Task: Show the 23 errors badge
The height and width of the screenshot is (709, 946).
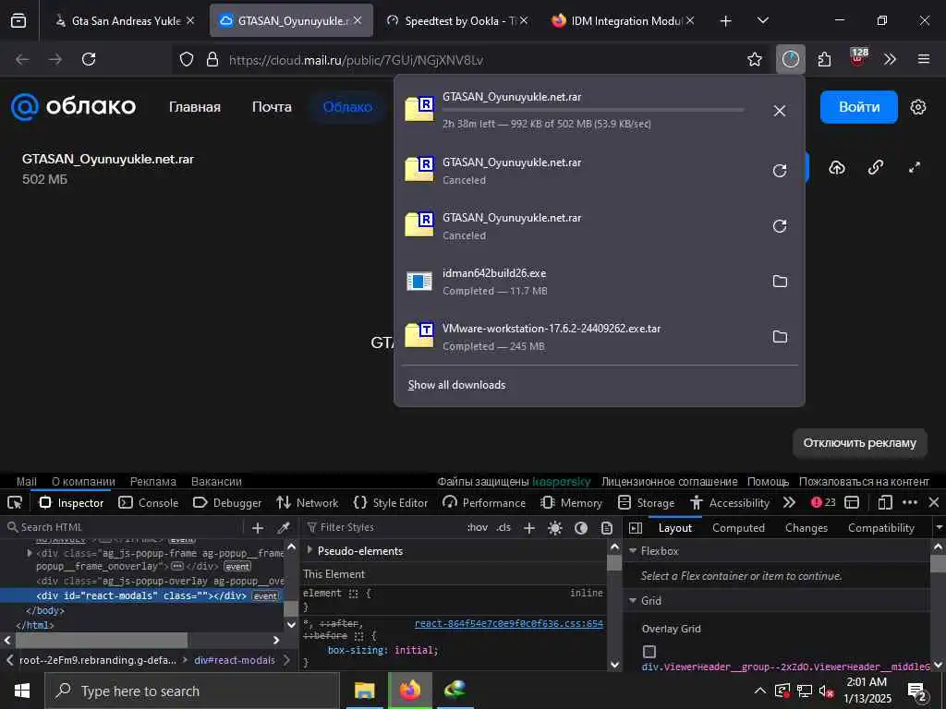Action: [823, 502]
